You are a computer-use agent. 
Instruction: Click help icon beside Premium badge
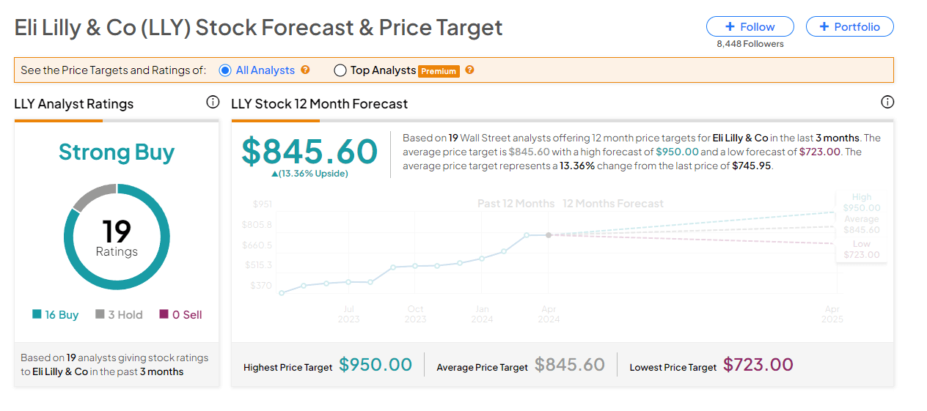[x=469, y=70]
